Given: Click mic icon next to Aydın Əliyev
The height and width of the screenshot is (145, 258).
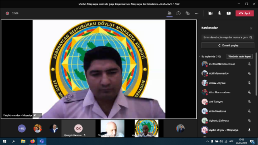Looking at the screenshot, I should pos(249,130).
